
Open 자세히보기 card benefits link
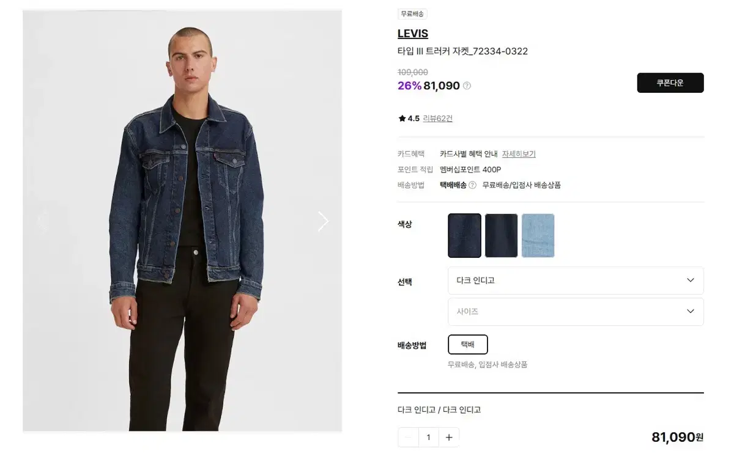click(519, 154)
